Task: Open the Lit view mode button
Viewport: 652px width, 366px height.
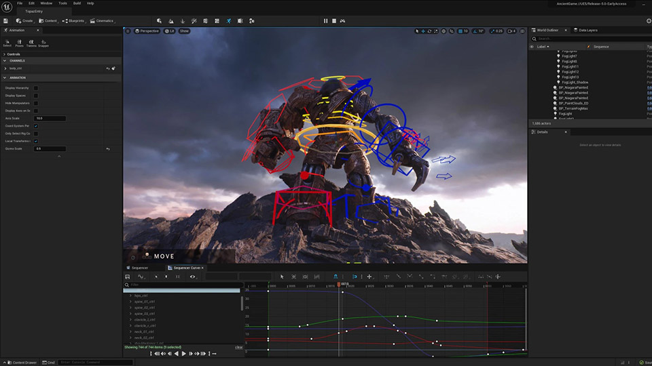Action: 170,31
